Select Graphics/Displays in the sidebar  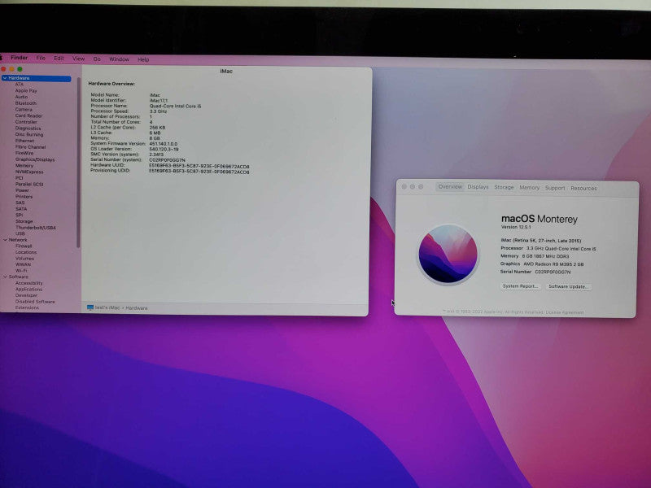[35, 159]
